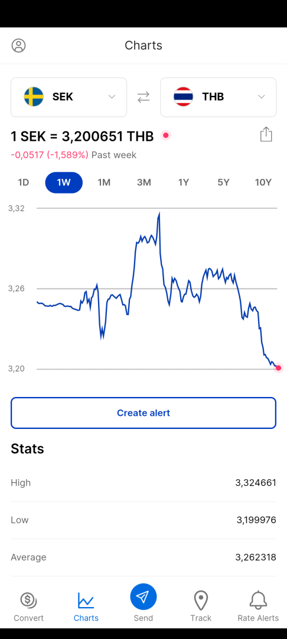Tap the Charts label in bottom navigation

click(x=86, y=618)
